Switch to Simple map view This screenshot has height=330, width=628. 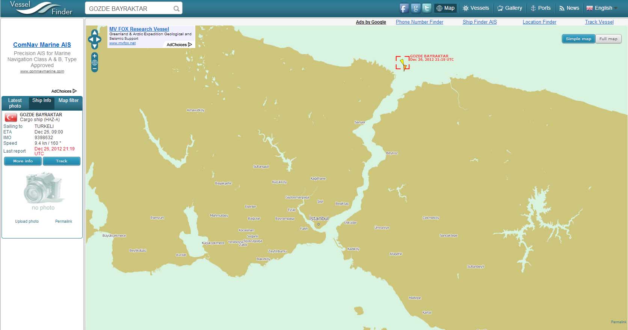click(x=578, y=39)
